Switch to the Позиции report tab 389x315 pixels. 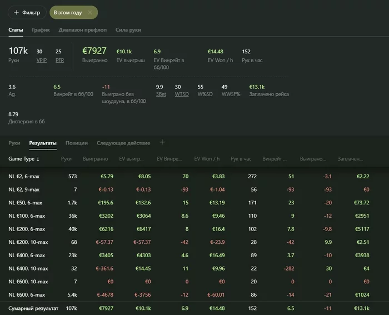pyautogui.click(x=76, y=143)
